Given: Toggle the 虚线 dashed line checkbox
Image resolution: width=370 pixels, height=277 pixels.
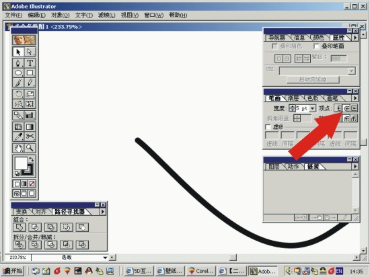Looking at the screenshot, I should pos(268,127).
